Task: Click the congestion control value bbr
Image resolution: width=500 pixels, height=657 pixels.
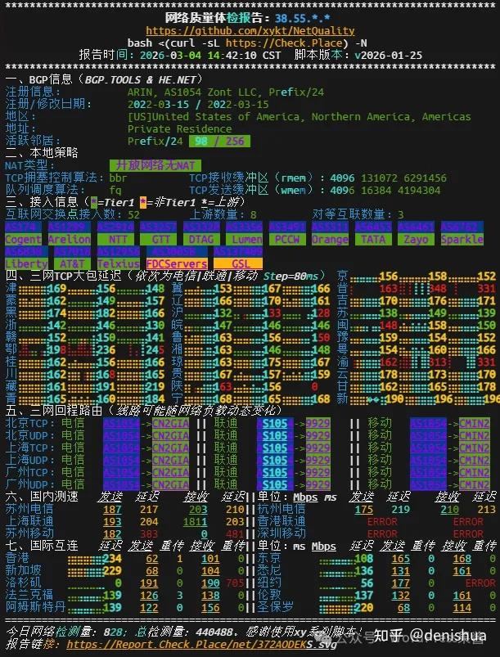Action: click(x=118, y=178)
